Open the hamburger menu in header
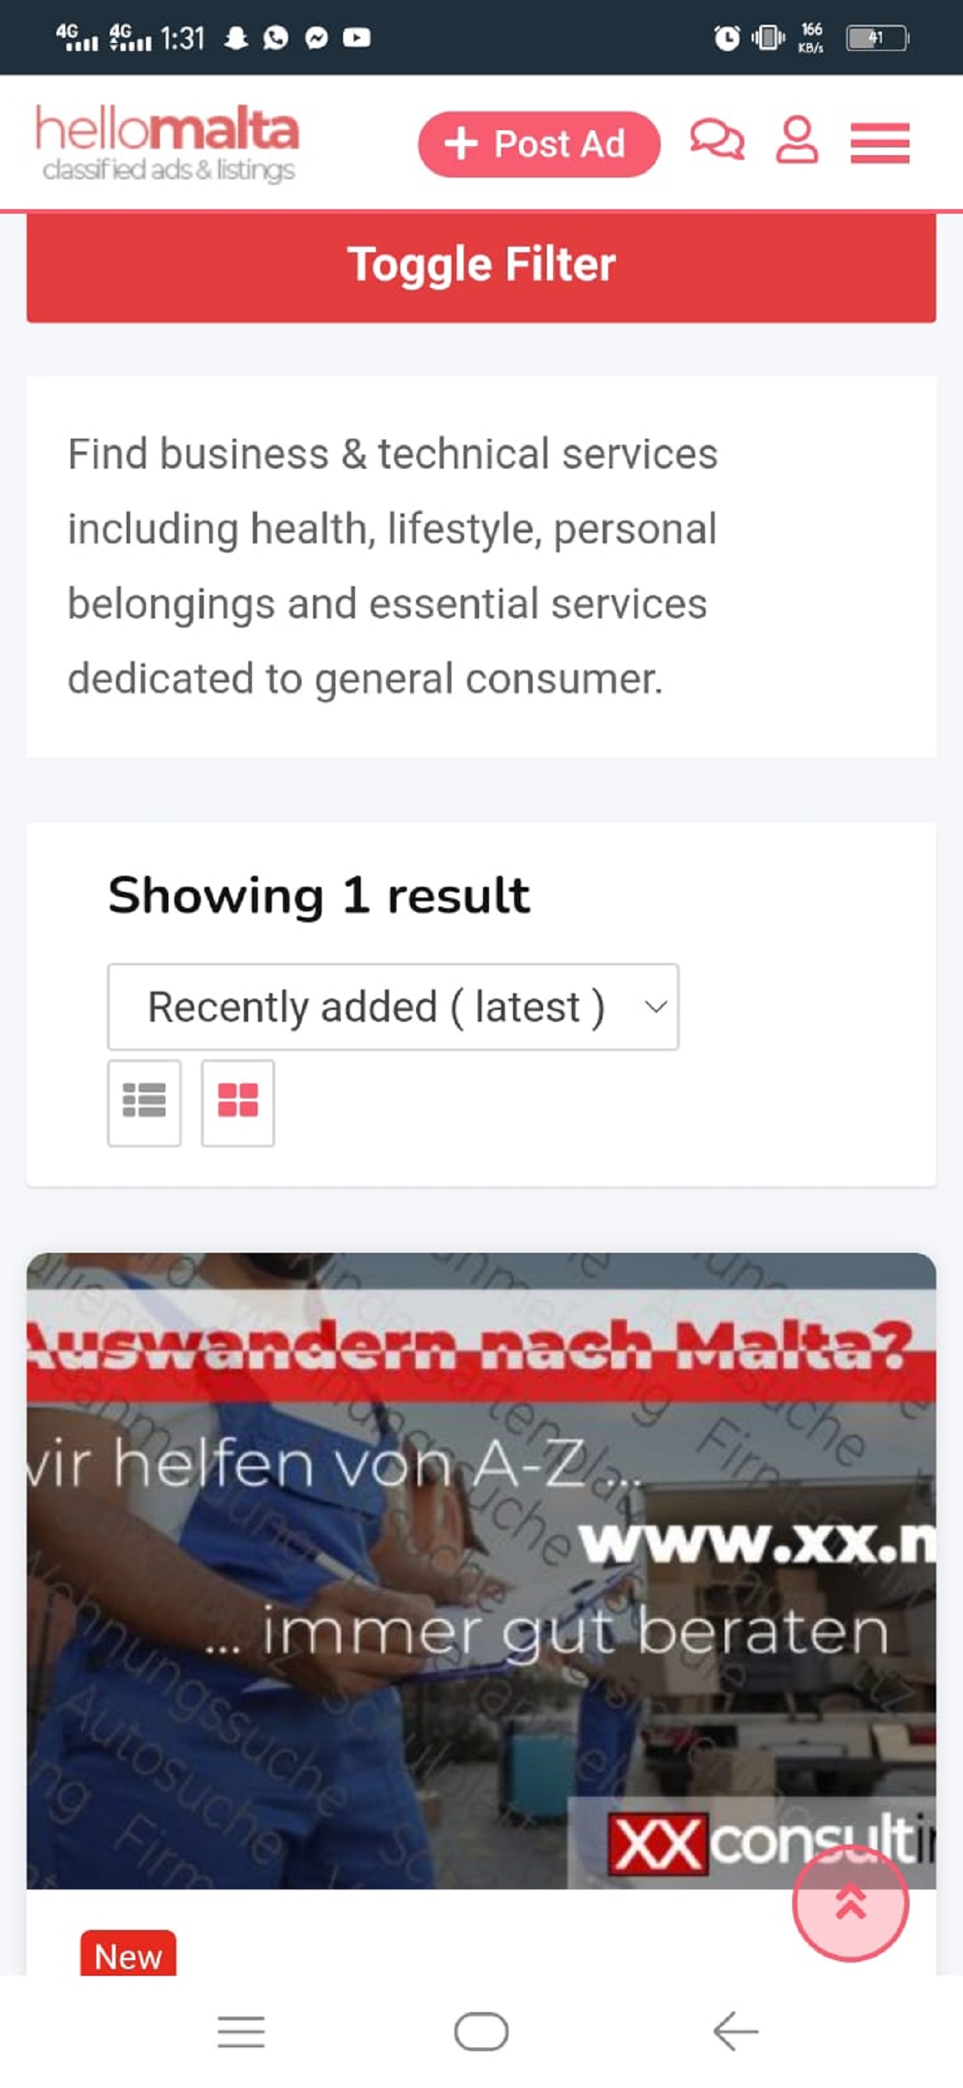Screen dimensions: 963x2088 click(879, 144)
